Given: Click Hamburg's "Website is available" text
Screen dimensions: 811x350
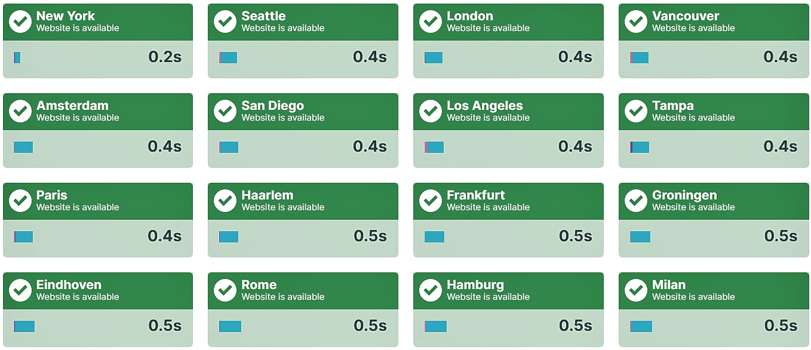Looking at the screenshot, I should point(488,297).
